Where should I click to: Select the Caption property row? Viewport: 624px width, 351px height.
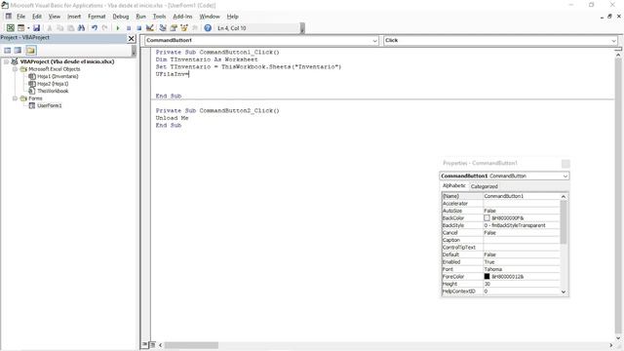click(x=500, y=240)
